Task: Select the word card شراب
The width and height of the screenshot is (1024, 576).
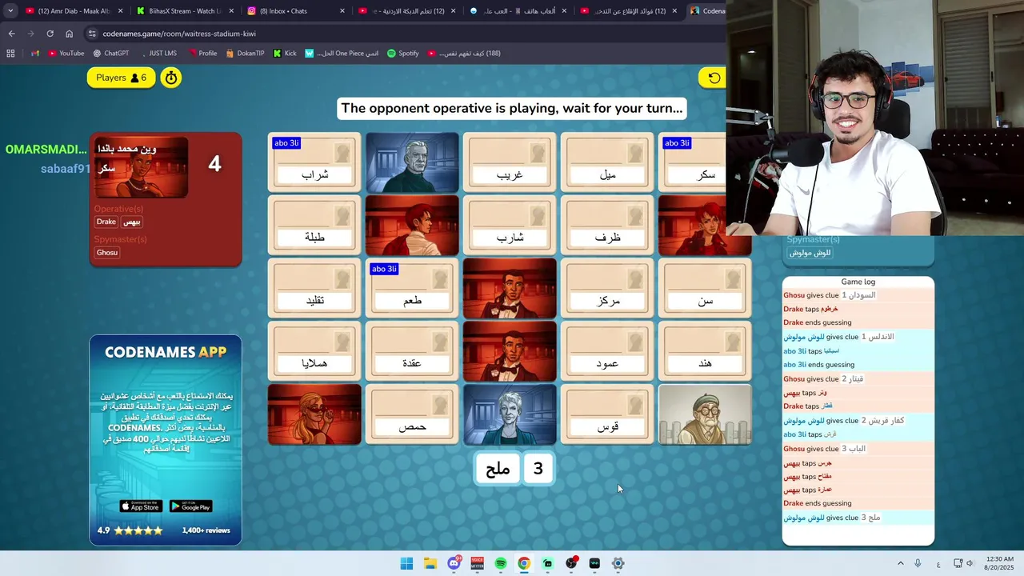Action: coord(314,162)
